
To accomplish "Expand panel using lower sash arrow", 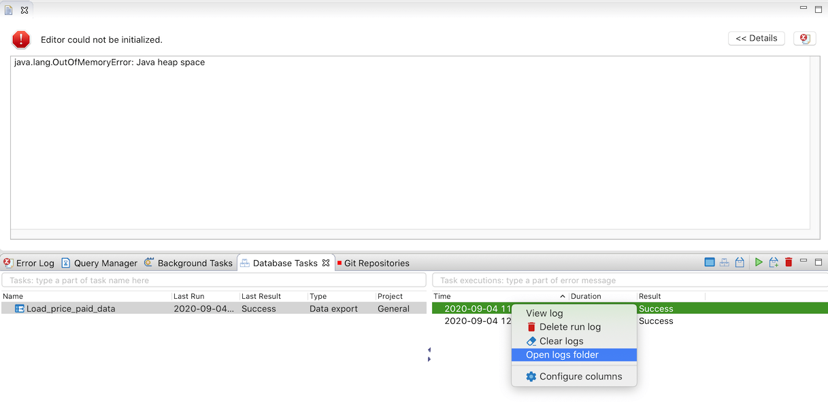I will pos(429,359).
